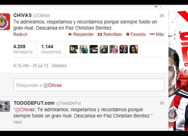Click the @TodoDeFut handle
188x136 pixels.
pyautogui.click(x=68, y=103)
